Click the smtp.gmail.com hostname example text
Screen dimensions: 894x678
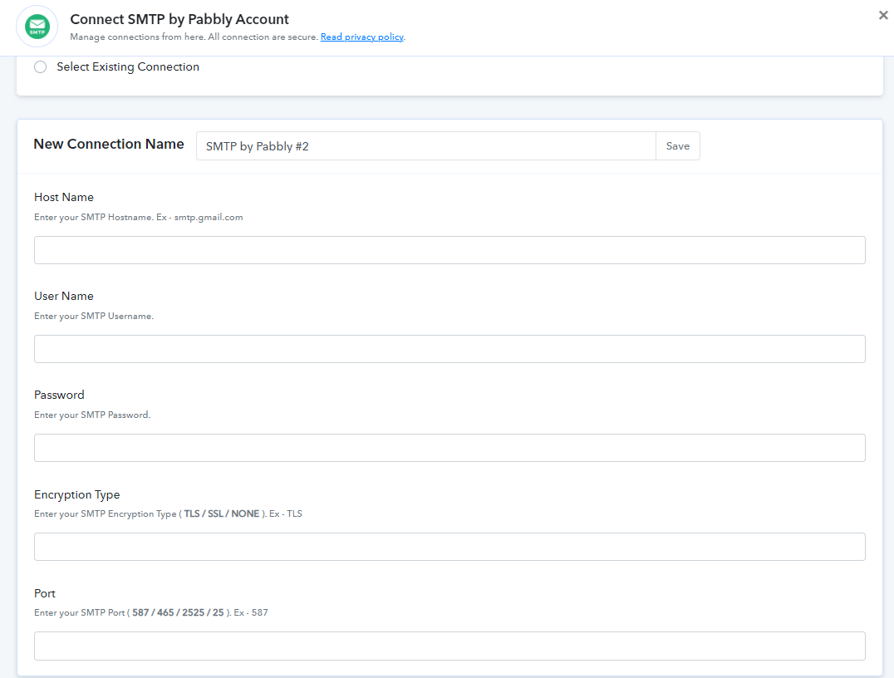[x=209, y=217]
